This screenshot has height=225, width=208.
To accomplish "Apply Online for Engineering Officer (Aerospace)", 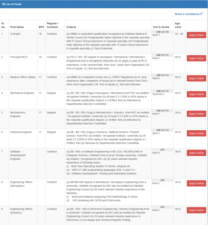I will click(196, 184).
